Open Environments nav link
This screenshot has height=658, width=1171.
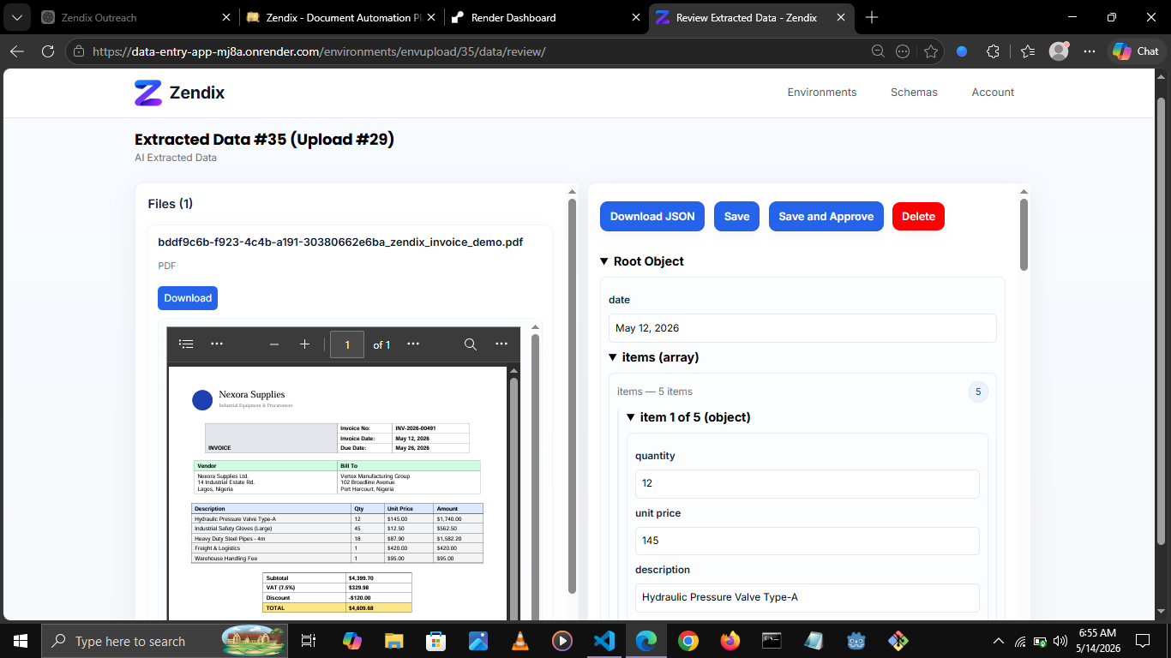pos(822,93)
